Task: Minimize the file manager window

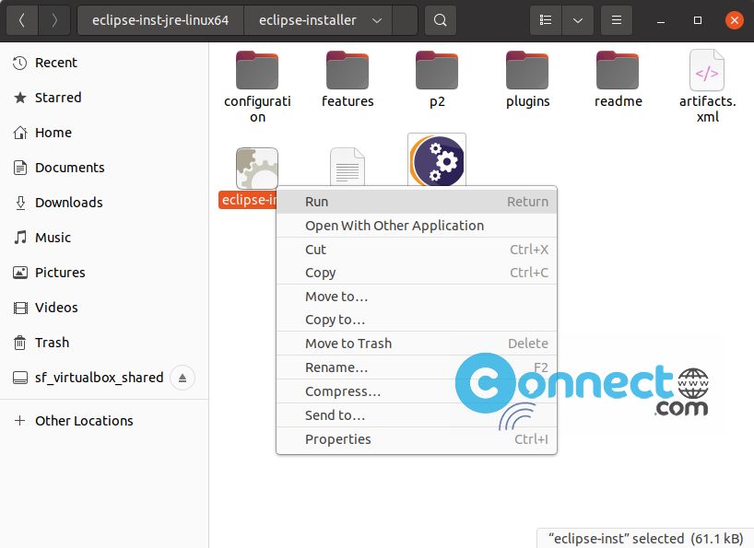Action: coord(661,20)
